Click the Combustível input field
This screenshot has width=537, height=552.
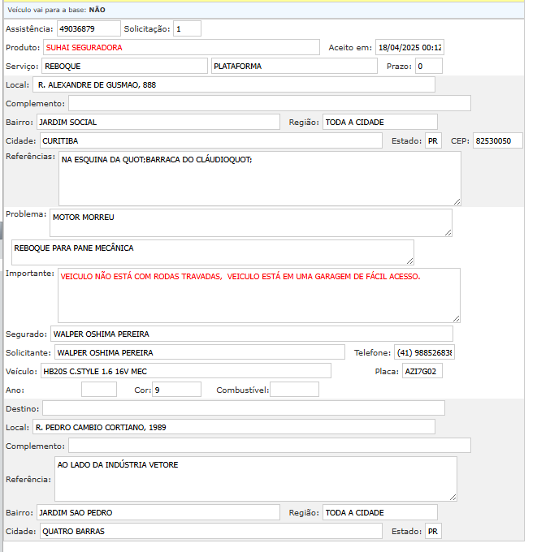click(x=294, y=390)
